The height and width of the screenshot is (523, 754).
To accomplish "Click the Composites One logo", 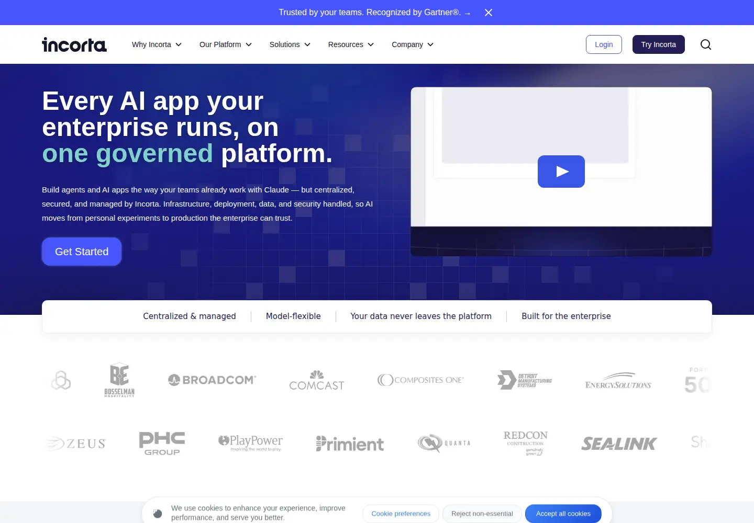I will [x=421, y=380].
